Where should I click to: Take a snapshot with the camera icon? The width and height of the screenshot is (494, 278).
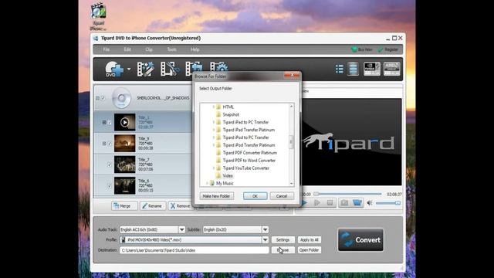[x=344, y=202]
